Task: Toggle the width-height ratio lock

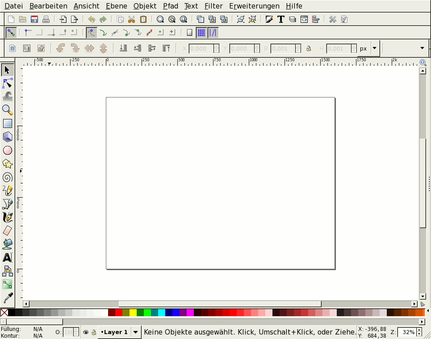Action: (309, 49)
